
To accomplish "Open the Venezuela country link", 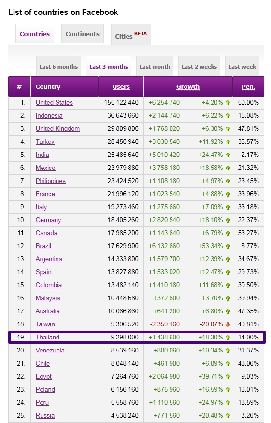I will [50, 350].
